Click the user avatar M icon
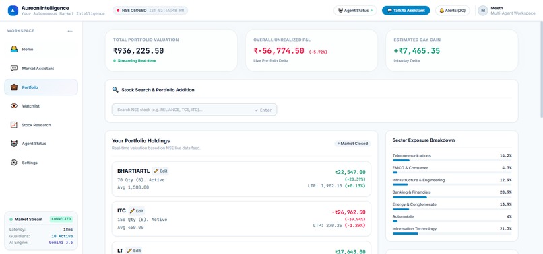 pos(483,11)
